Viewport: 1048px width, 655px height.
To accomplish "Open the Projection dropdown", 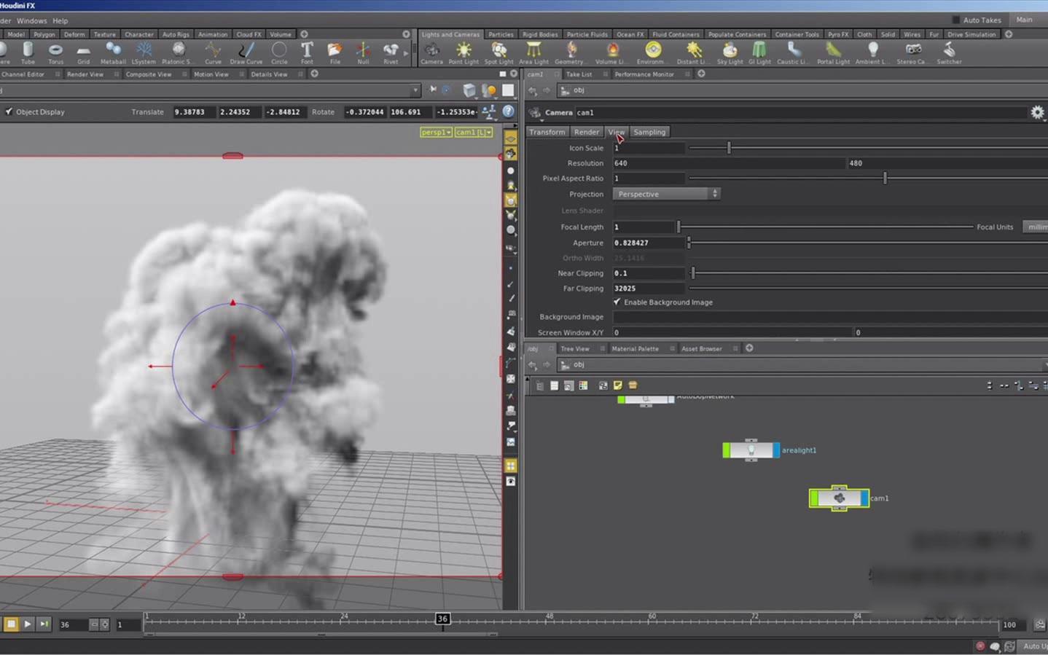I will tap(666, 194).
